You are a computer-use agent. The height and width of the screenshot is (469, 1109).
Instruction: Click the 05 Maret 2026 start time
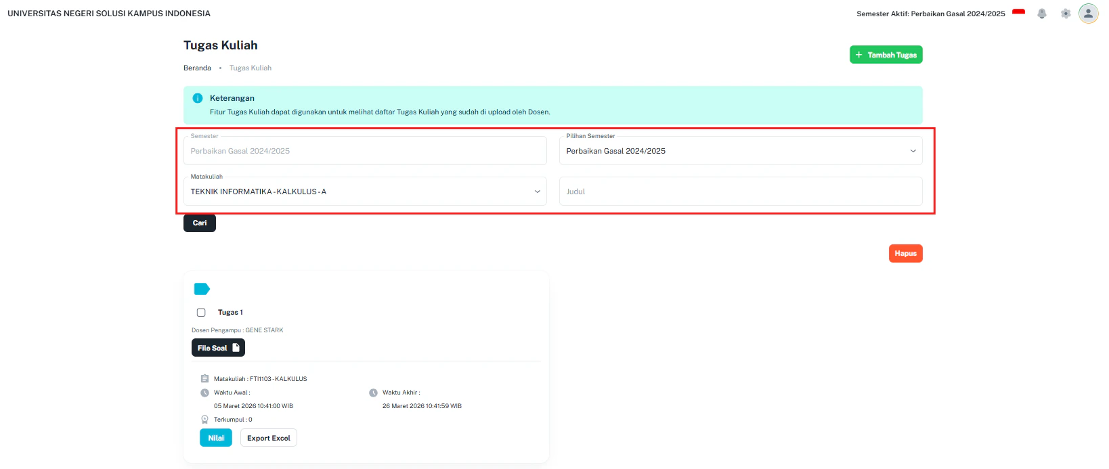(253, 406)
